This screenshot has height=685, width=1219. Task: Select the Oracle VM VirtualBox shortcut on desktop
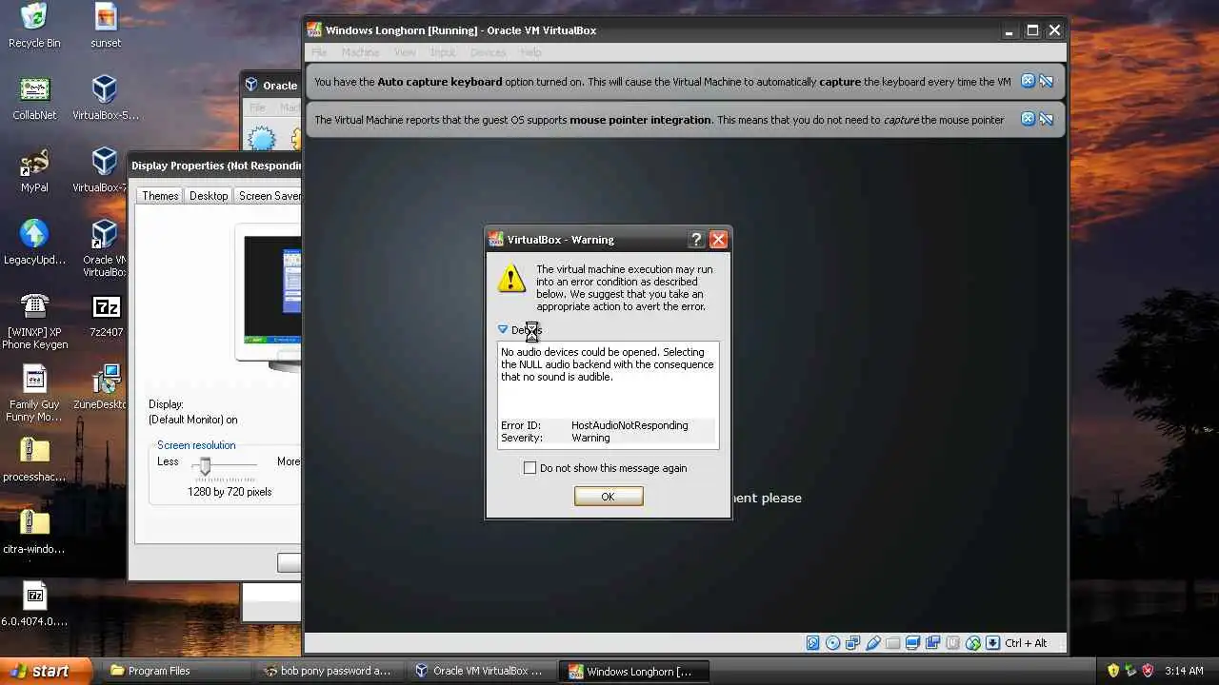coord(104,248)
